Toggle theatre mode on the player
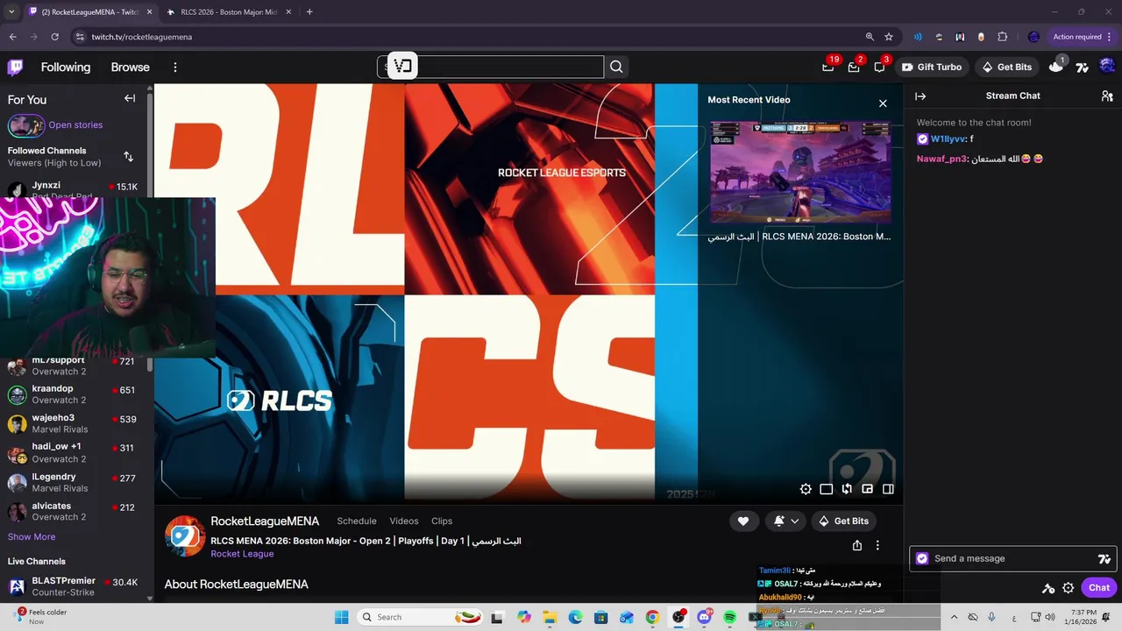The height and width of the screenshot is (631, 1122). coord(826,489)
